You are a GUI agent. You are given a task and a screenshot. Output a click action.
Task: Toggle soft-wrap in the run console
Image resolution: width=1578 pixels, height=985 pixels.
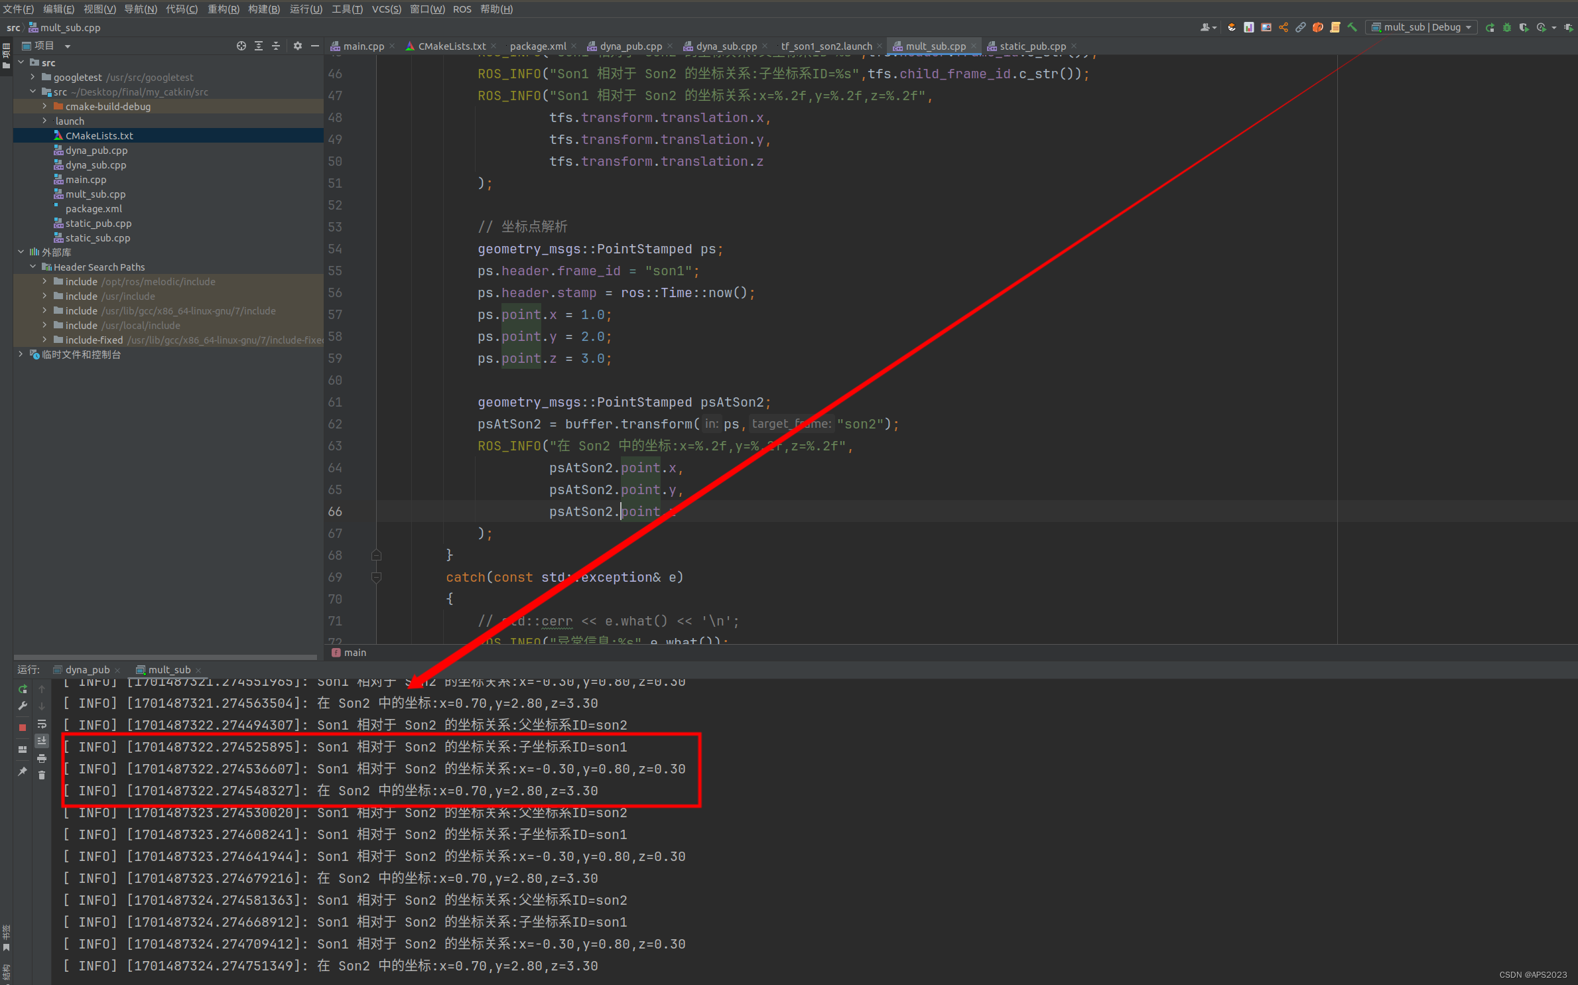coord(42,724)
